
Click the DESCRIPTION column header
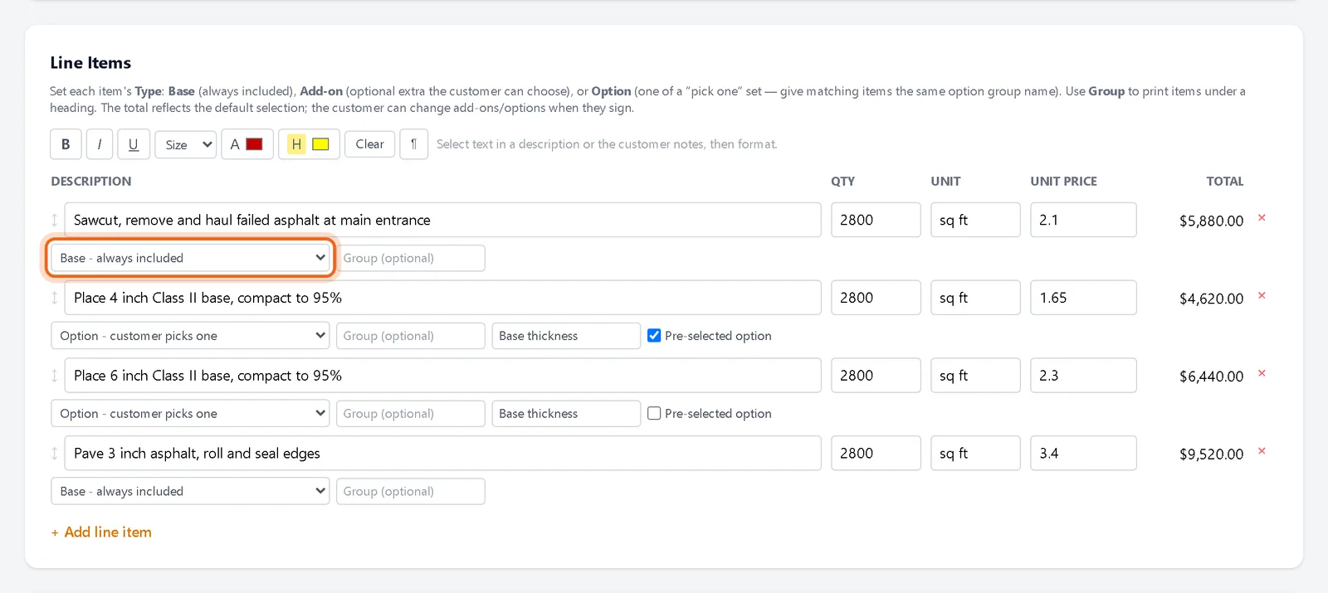coord(91,182)
